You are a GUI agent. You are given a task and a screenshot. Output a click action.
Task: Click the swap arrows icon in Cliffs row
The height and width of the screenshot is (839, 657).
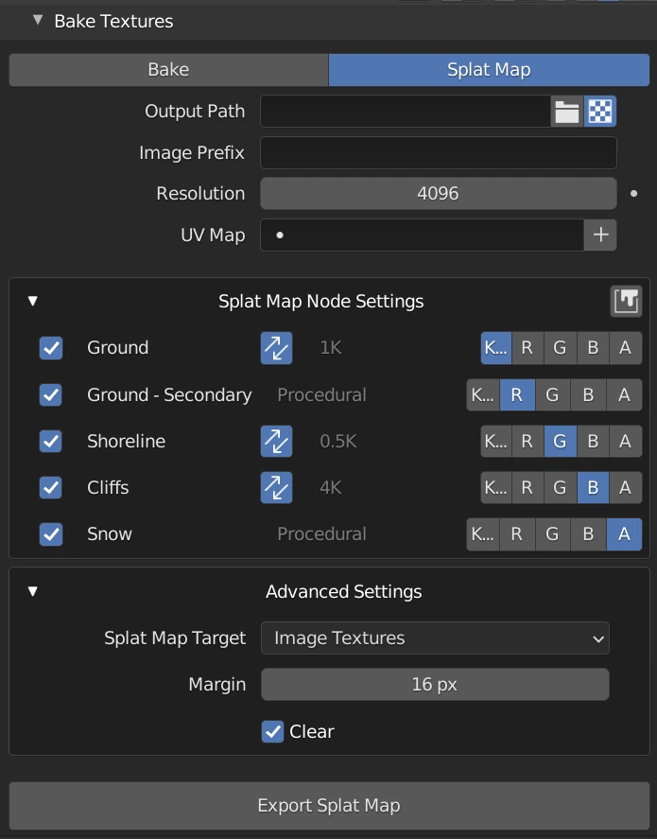277,487
